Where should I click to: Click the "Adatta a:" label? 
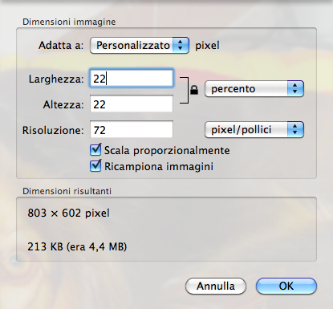(61, 45)
